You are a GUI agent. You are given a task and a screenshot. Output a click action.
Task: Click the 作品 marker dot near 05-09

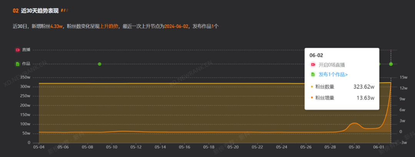[100, 64]
